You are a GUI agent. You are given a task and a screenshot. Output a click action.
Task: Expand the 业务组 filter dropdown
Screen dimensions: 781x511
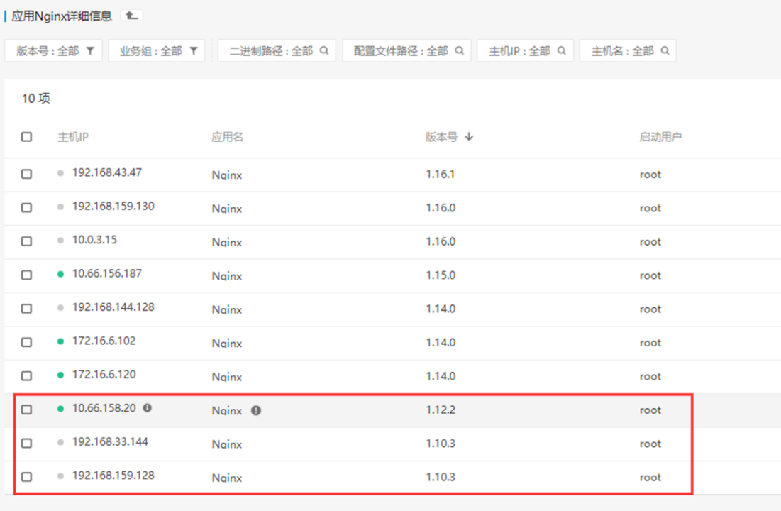(x=157, y=50)
